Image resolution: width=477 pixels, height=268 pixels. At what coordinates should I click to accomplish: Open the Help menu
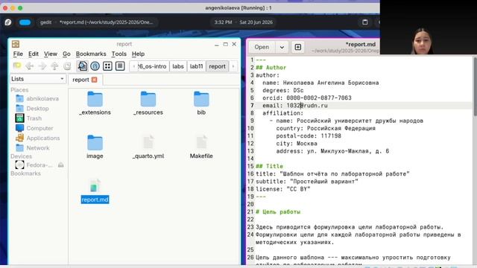[138, 54]
